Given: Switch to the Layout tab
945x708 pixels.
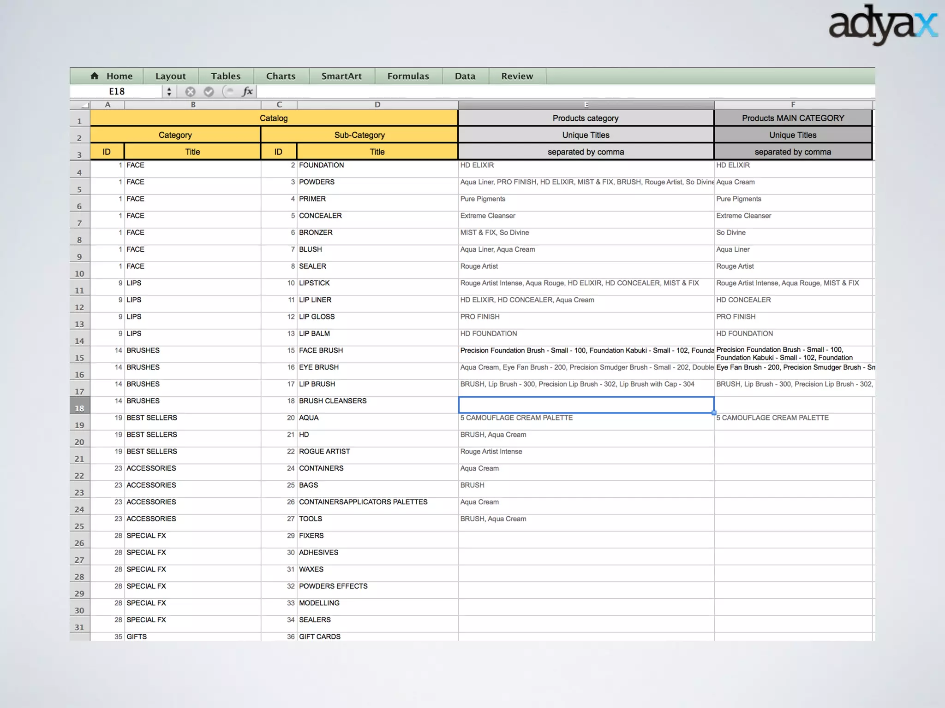Looking at the screenshot, I should coord(170,76).
